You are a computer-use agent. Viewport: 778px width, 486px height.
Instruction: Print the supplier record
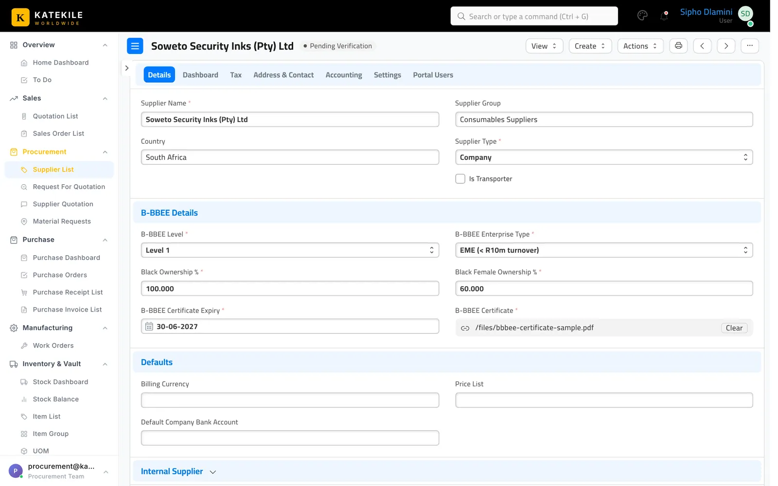pyautogui.click(x=678, y=46)
